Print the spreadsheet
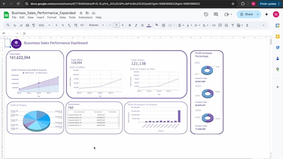 27,25
